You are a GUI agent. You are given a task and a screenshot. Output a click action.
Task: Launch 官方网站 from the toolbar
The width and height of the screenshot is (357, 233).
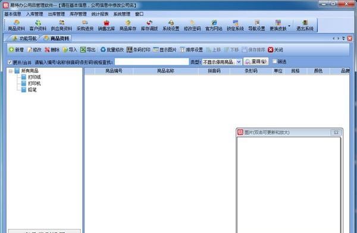point(214,25)
